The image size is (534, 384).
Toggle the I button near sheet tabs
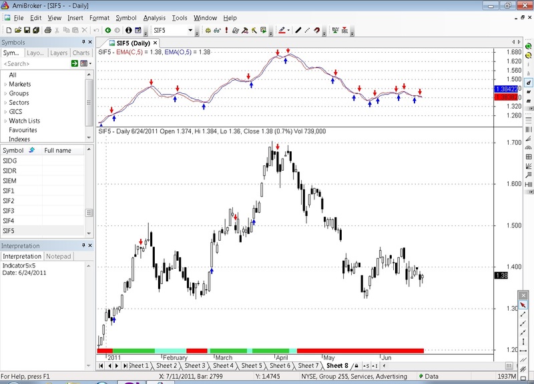(374, 365)
